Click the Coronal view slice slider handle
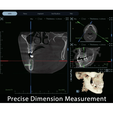Image resolution: width=113 pixels, height=113 pixels. (x=68, y=49)
